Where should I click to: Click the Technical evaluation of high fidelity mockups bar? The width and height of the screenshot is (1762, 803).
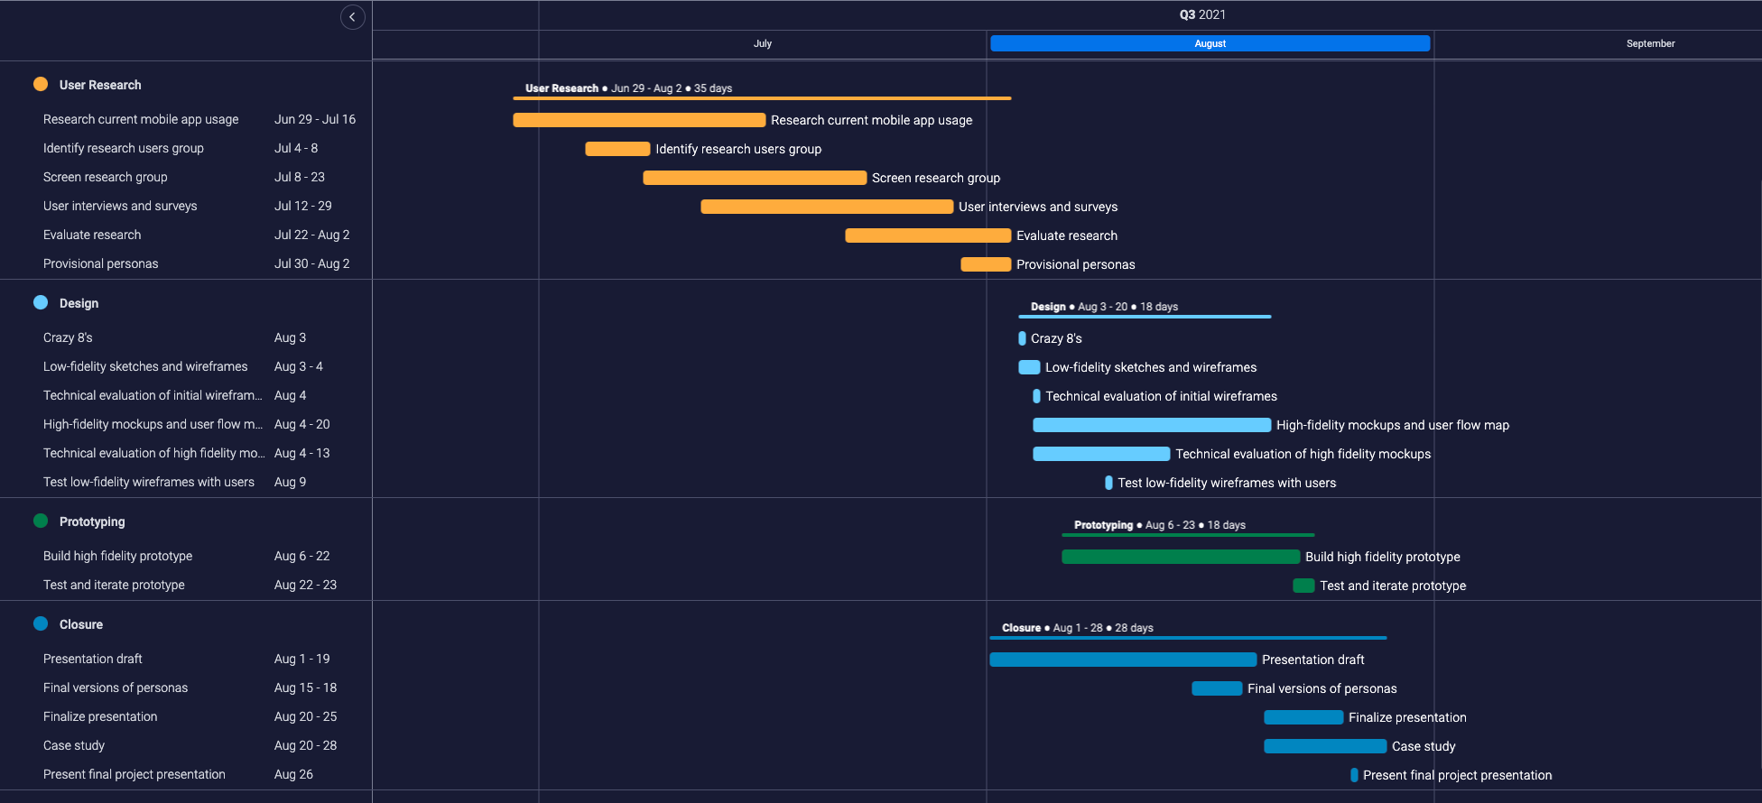pyautogui.click(x=1101, y=454)
